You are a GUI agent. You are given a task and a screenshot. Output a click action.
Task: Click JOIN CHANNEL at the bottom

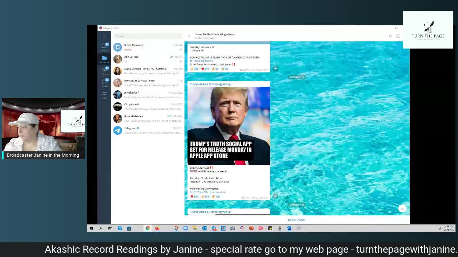pyautogui.click(x=297, y=220)
